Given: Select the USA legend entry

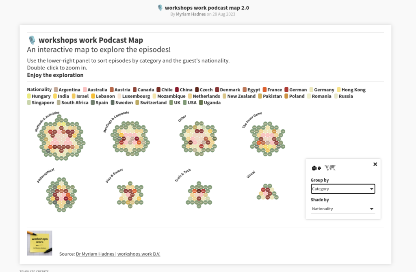Looking at the screenshot, I should [190, 103].
